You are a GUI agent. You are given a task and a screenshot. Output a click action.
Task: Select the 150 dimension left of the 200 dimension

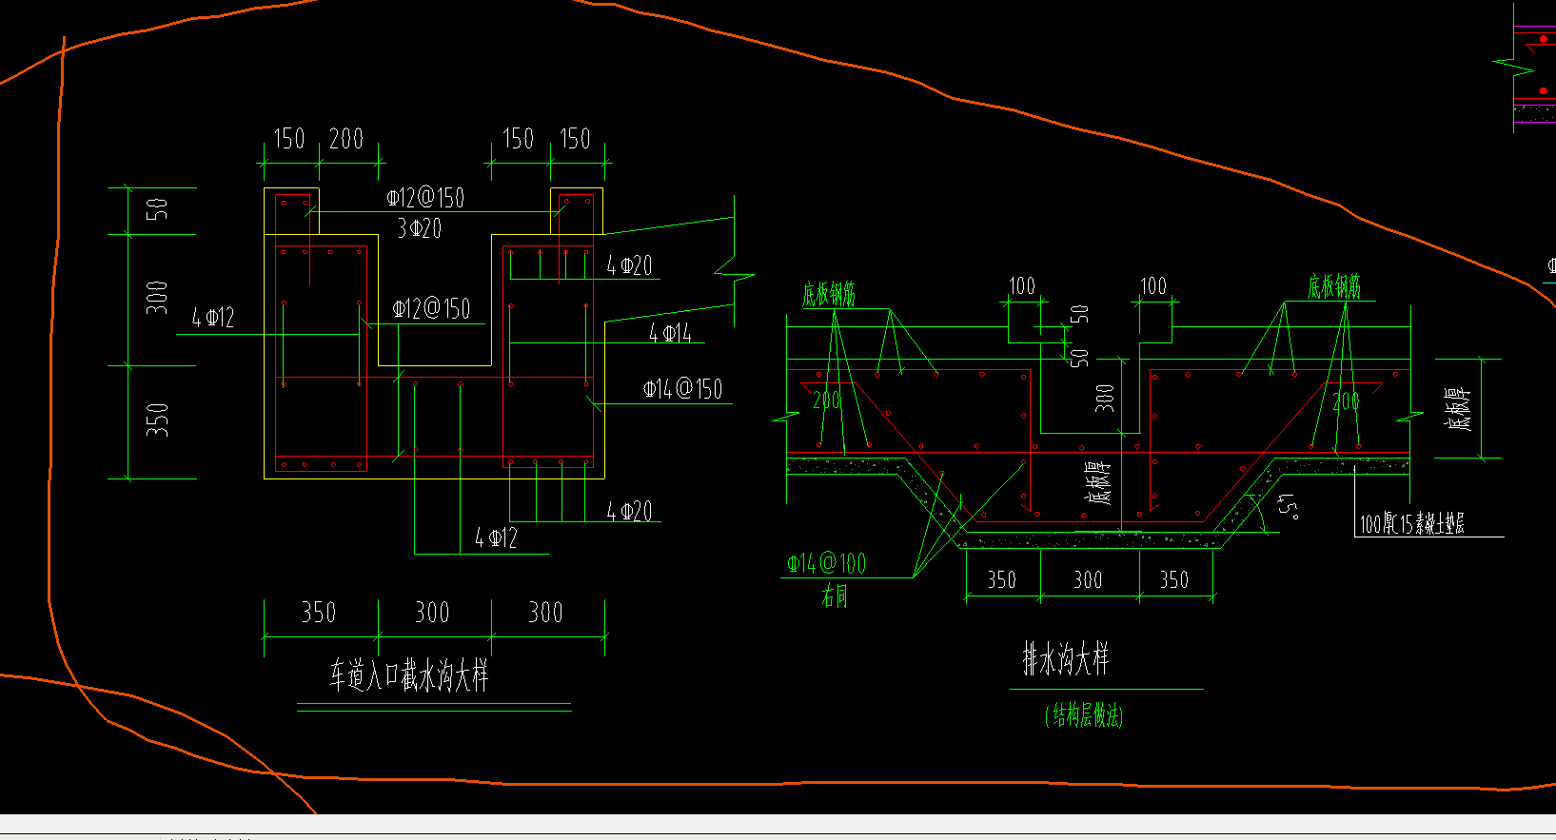(289, 139)
